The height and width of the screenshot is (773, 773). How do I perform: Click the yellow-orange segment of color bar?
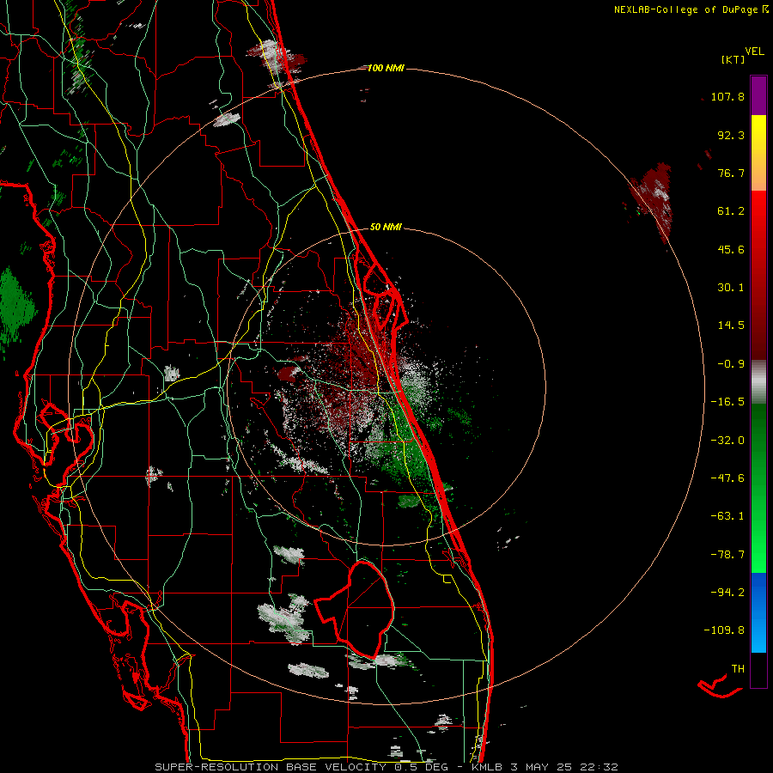[x=758, y=153]
